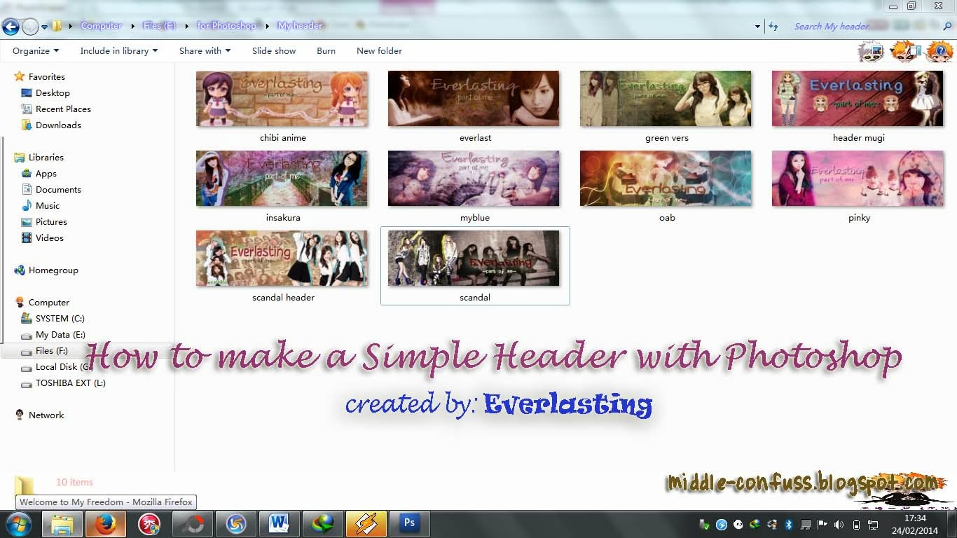This screenshot has height=538, width=957.
Task: Open Internet Download Manager from the taskbar
Action: [323, 523]
